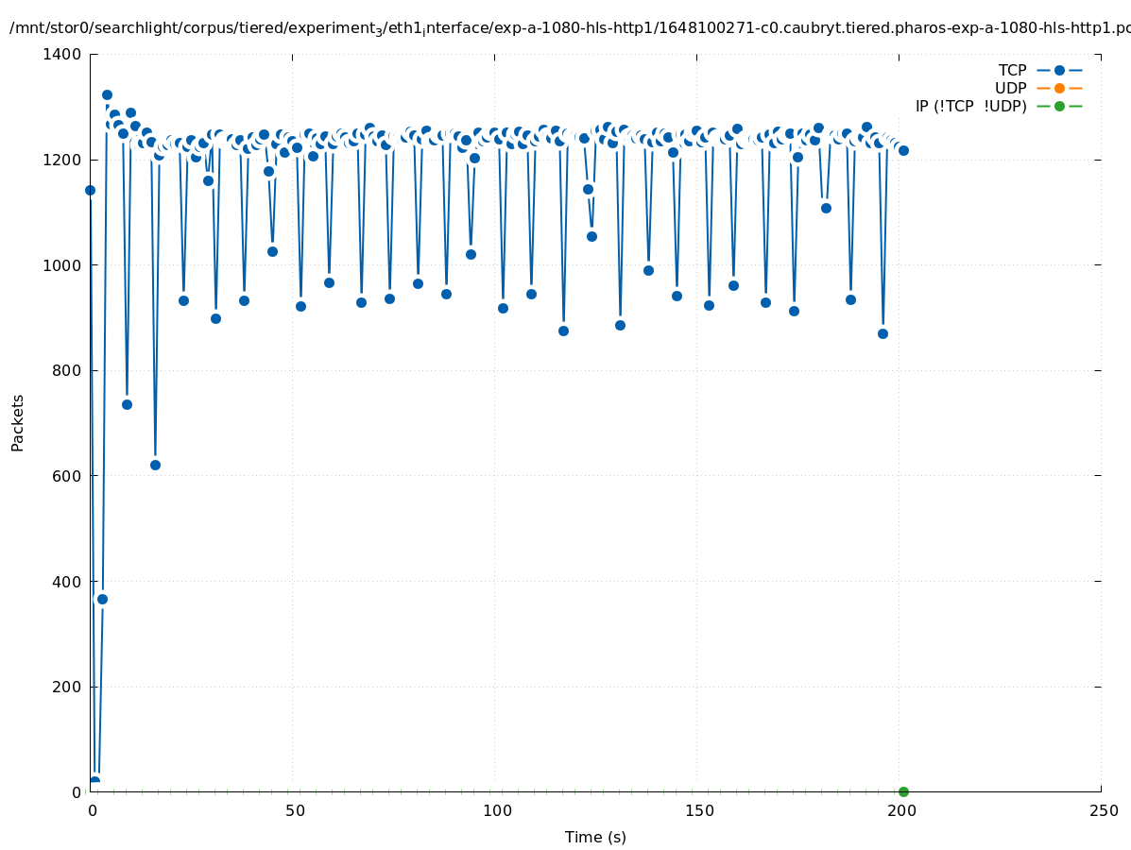Select the lowest TCP point near zero packets
The height and width of the screenshot is (850, 1131).
(94, 781)
